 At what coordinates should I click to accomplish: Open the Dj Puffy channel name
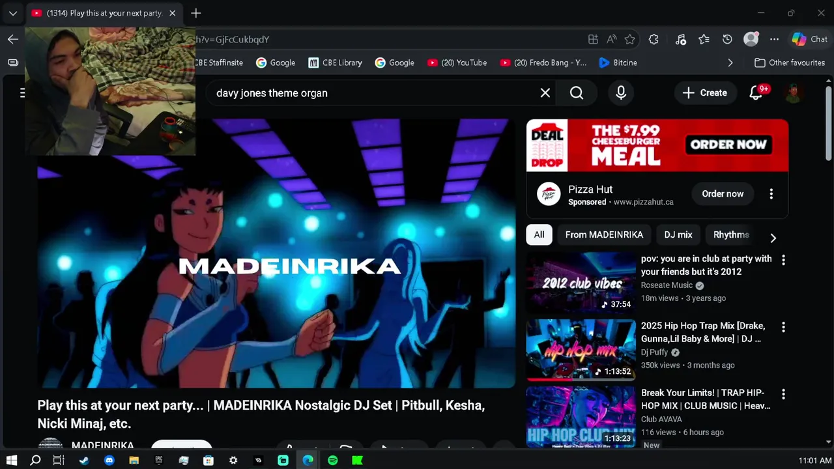coord(654,352)
